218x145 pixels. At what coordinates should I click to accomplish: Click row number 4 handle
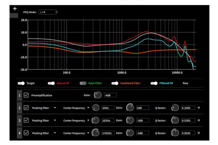(x=20, y=133)
